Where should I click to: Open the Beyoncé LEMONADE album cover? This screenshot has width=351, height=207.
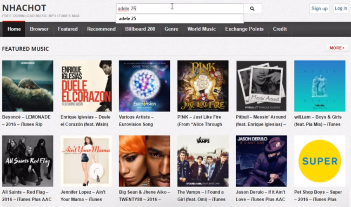click(x=28, y=86)
